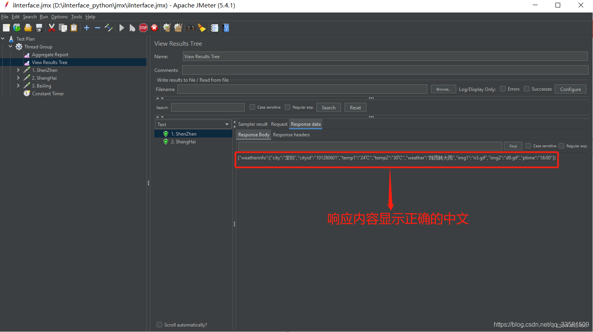Select the Response Body tab
The width and height of the screenshot is (593, 332).
pos(254,135)
